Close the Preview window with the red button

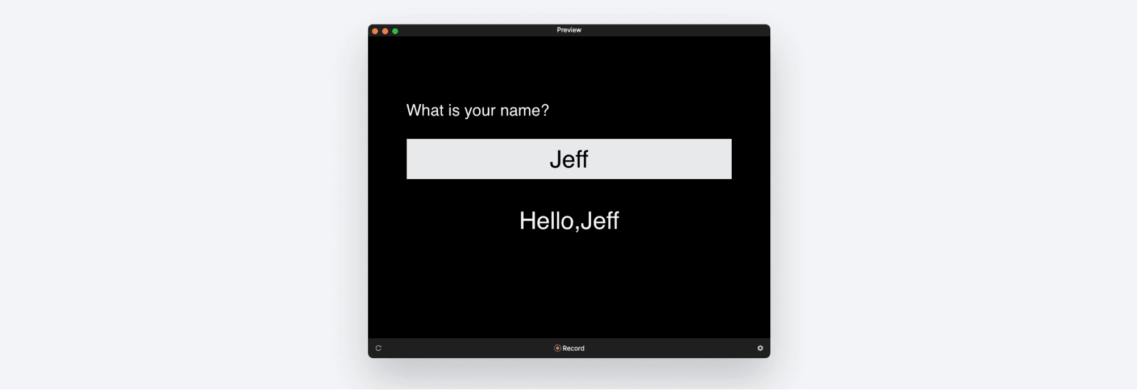375,31
